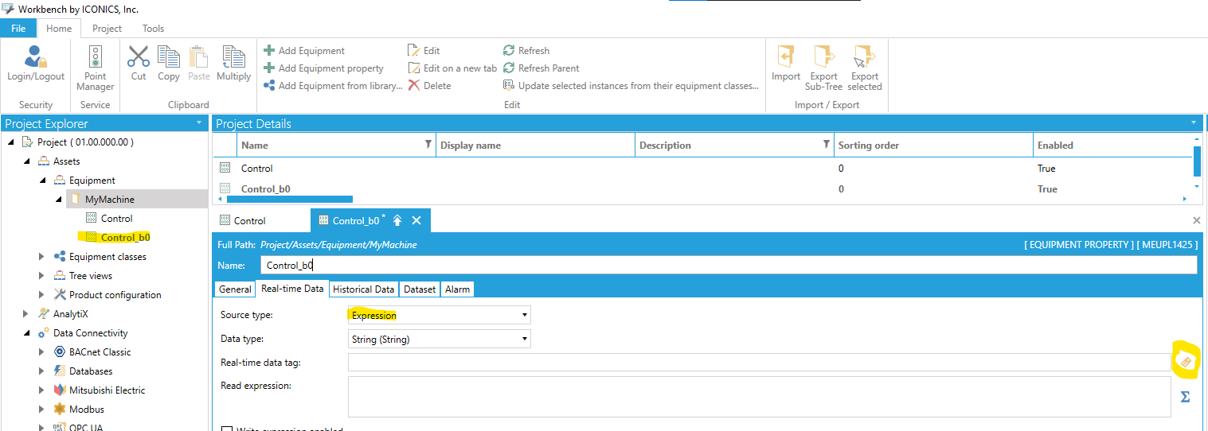Expand the AnalytiX node
This screenshot has height=431, width=1208.
(26, 314)
